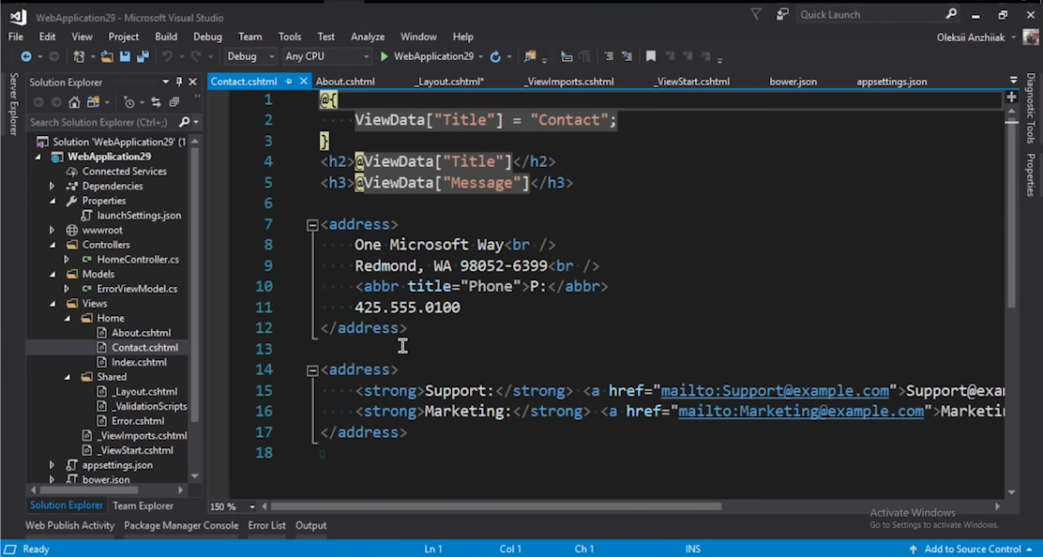
Task: Collapse the first address block outline
Action: (x=312, y=225)
